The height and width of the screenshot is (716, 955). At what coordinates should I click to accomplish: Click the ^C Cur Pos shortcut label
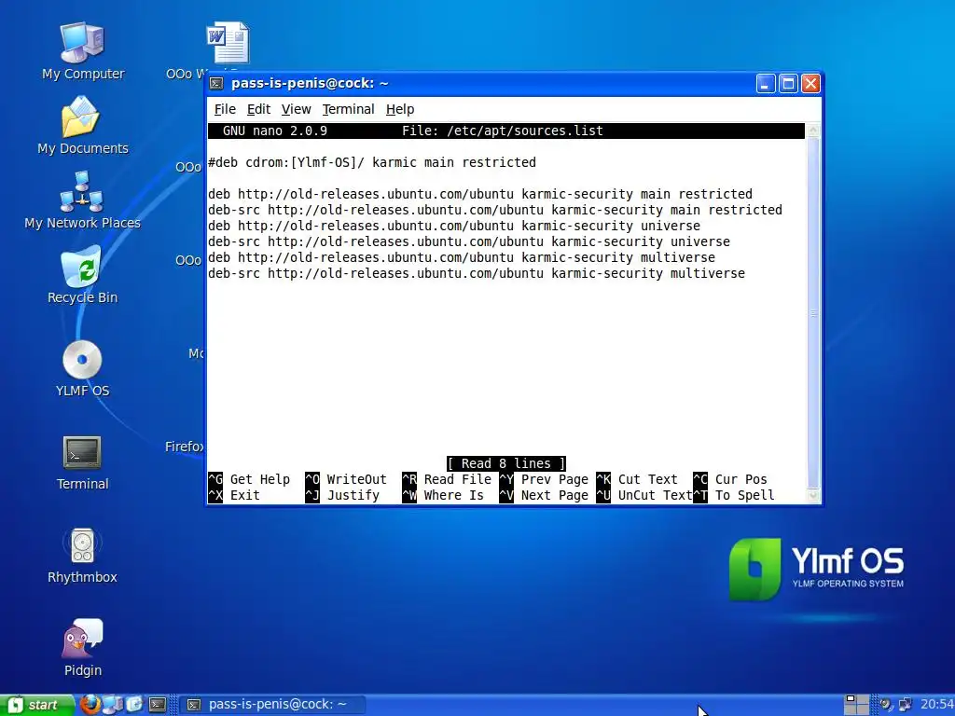[730, 480]
